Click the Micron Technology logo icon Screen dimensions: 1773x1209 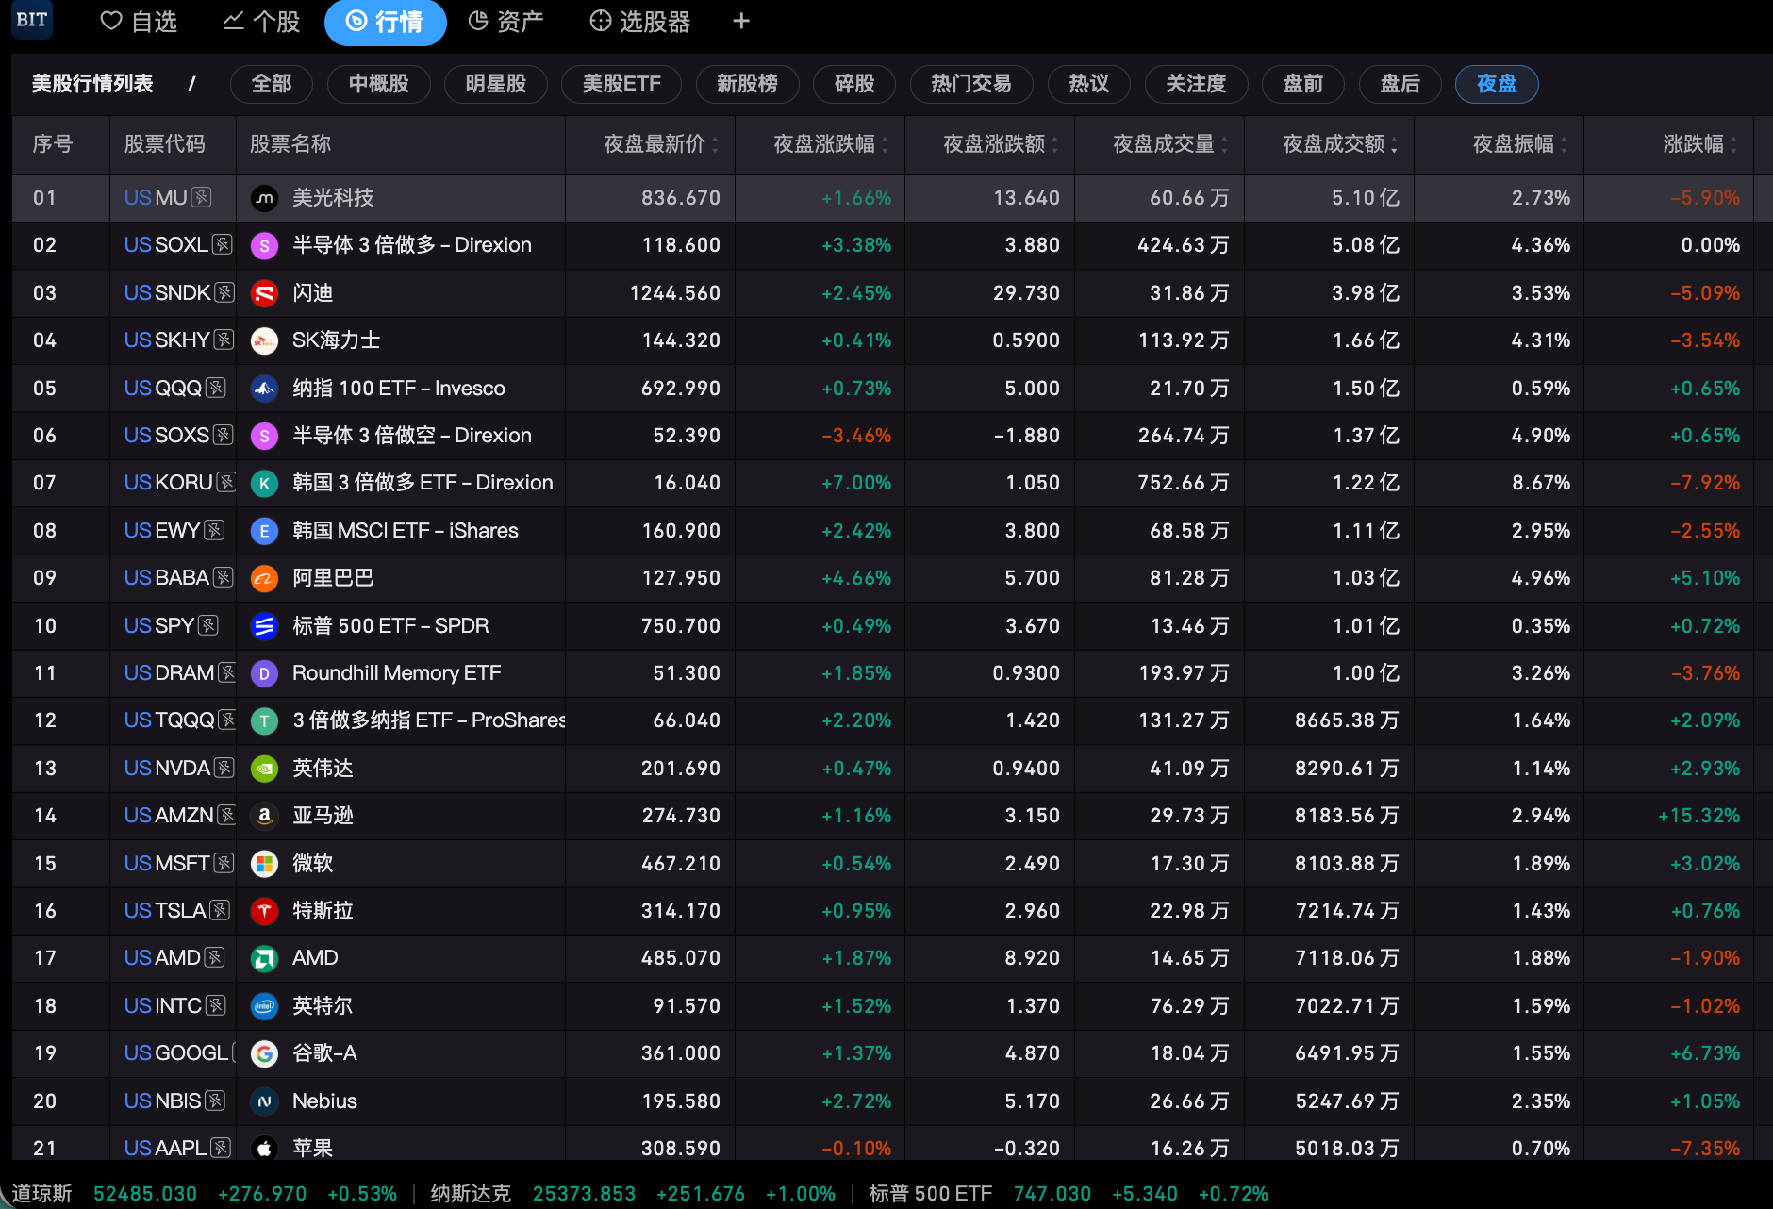point(264,198)
